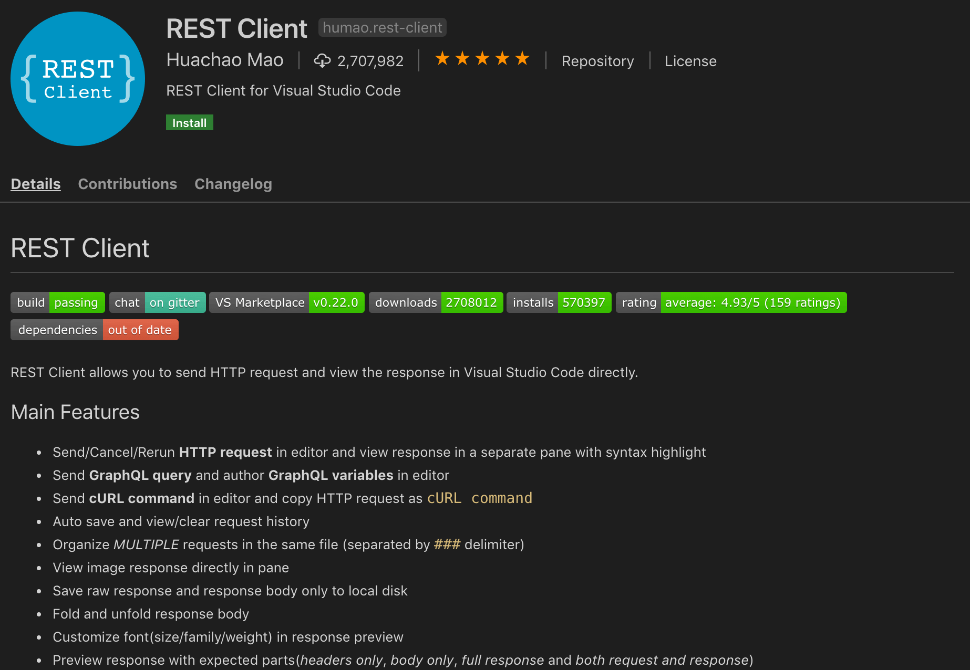Click the cloud download count icon
The height and width of the screenshot is (670, 970).
[x=322, y=61]
